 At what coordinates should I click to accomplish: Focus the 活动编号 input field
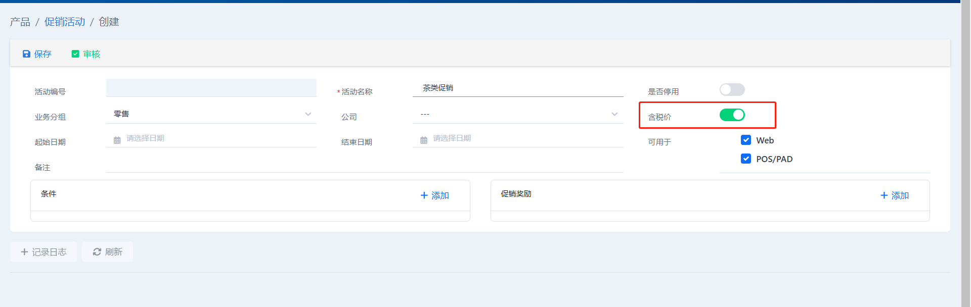point(211,88)
